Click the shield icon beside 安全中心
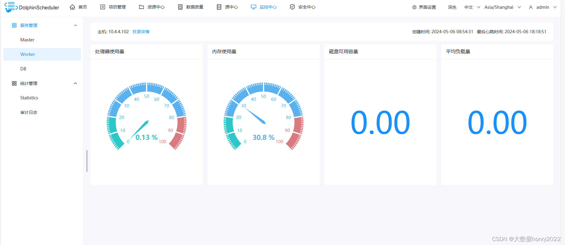This screenshot has height=245, width=565. [292, 7]
